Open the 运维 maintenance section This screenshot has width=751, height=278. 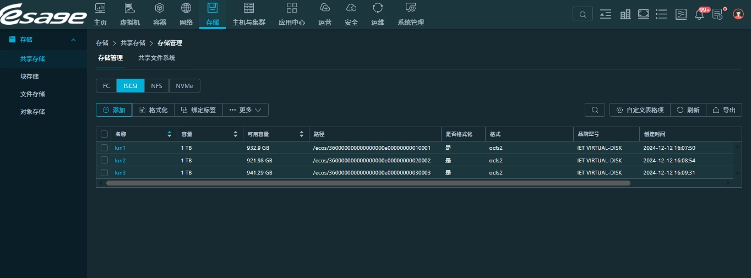(x=378, y=14)
